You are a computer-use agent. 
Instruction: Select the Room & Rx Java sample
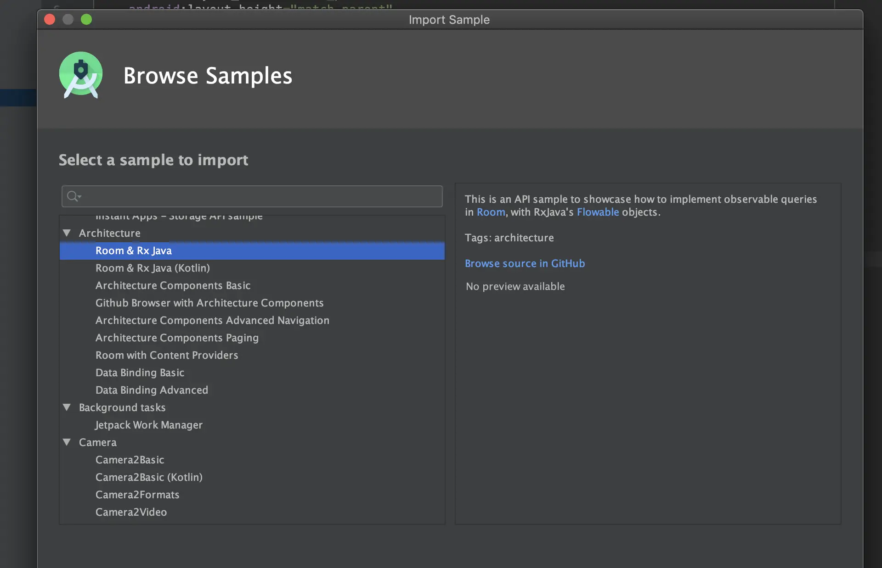(x=252, y=251)
